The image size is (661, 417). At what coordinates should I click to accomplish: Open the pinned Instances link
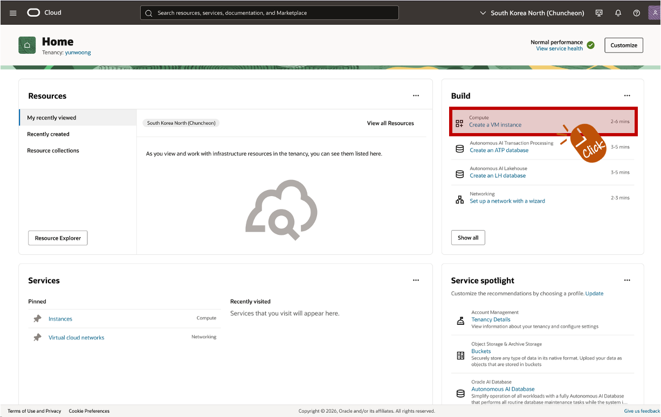click(x=60, y=319)
